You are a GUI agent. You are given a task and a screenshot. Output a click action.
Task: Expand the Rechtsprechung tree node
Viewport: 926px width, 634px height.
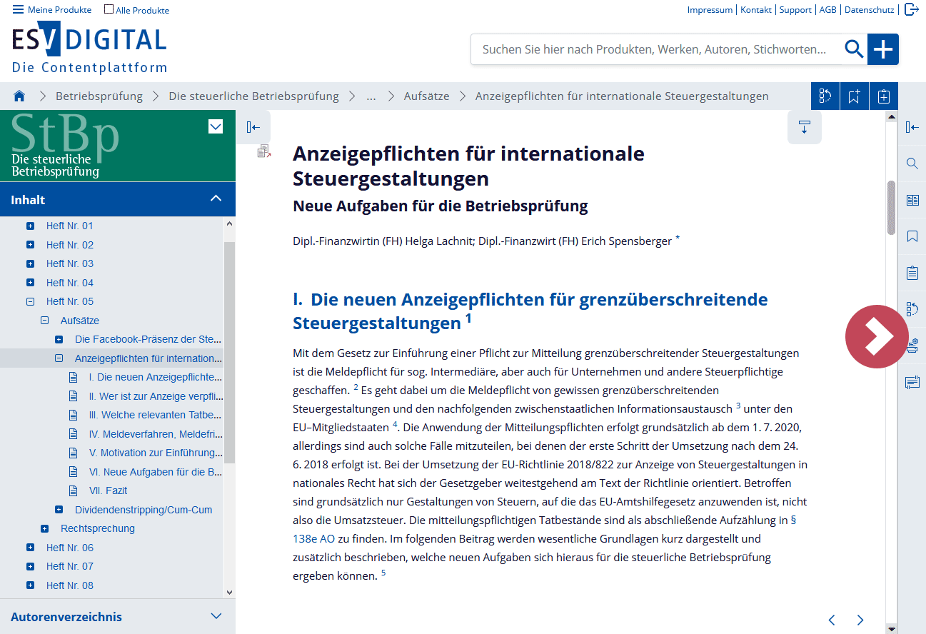tap(44, 528)
